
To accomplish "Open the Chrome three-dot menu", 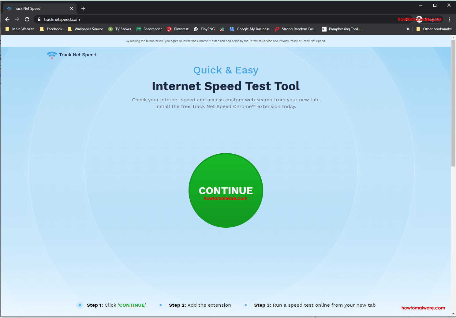I will [449, 19].
